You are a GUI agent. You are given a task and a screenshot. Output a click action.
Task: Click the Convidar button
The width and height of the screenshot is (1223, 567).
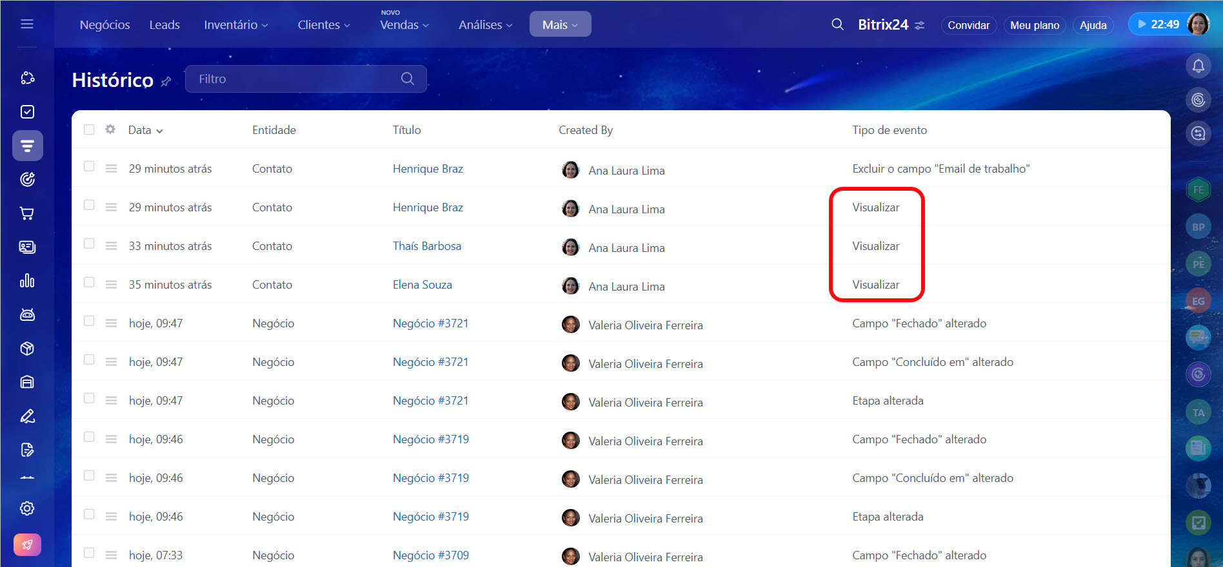coord(968,25)
